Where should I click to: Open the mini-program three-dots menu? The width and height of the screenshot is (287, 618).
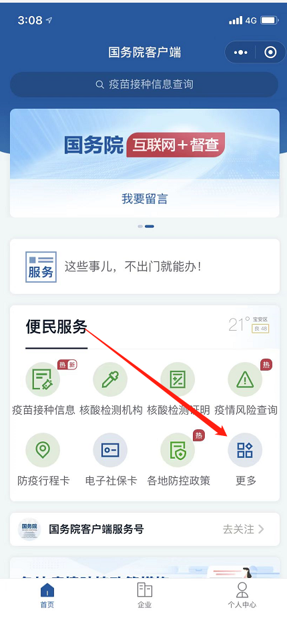pyautogui.click(x=240, y=53)
